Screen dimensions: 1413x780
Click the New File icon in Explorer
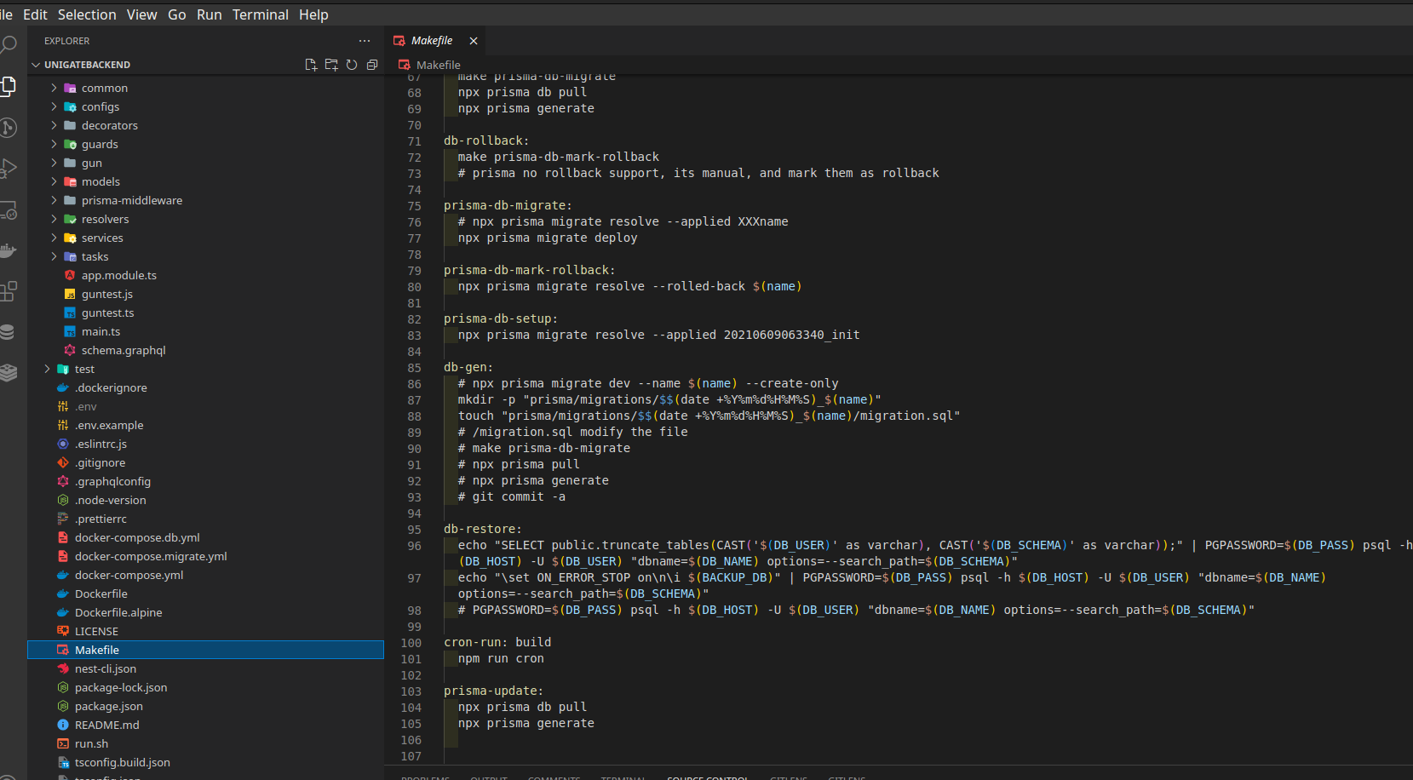(x=311, y=65)
